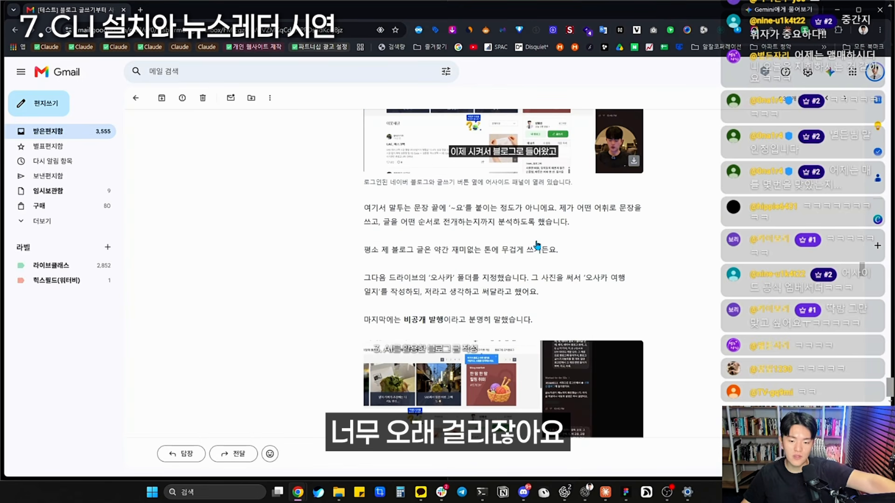Bookmark this page with the star
The height and width of the screenshot is (503, 895).
[395, 30]
